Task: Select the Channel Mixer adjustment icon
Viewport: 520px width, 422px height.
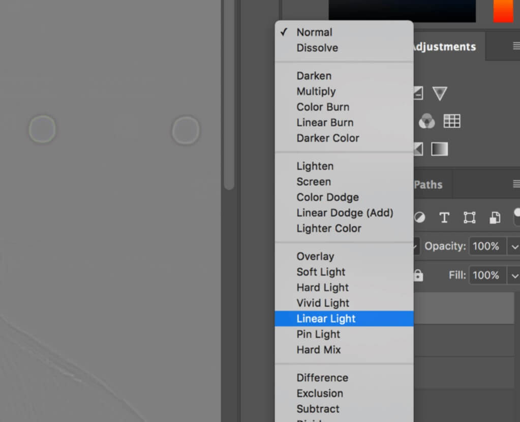Action: [427, 121]
